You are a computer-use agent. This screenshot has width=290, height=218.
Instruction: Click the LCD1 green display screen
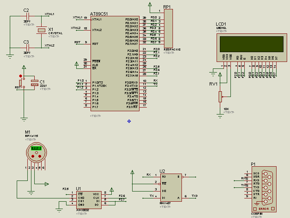(x=252, y=44)
